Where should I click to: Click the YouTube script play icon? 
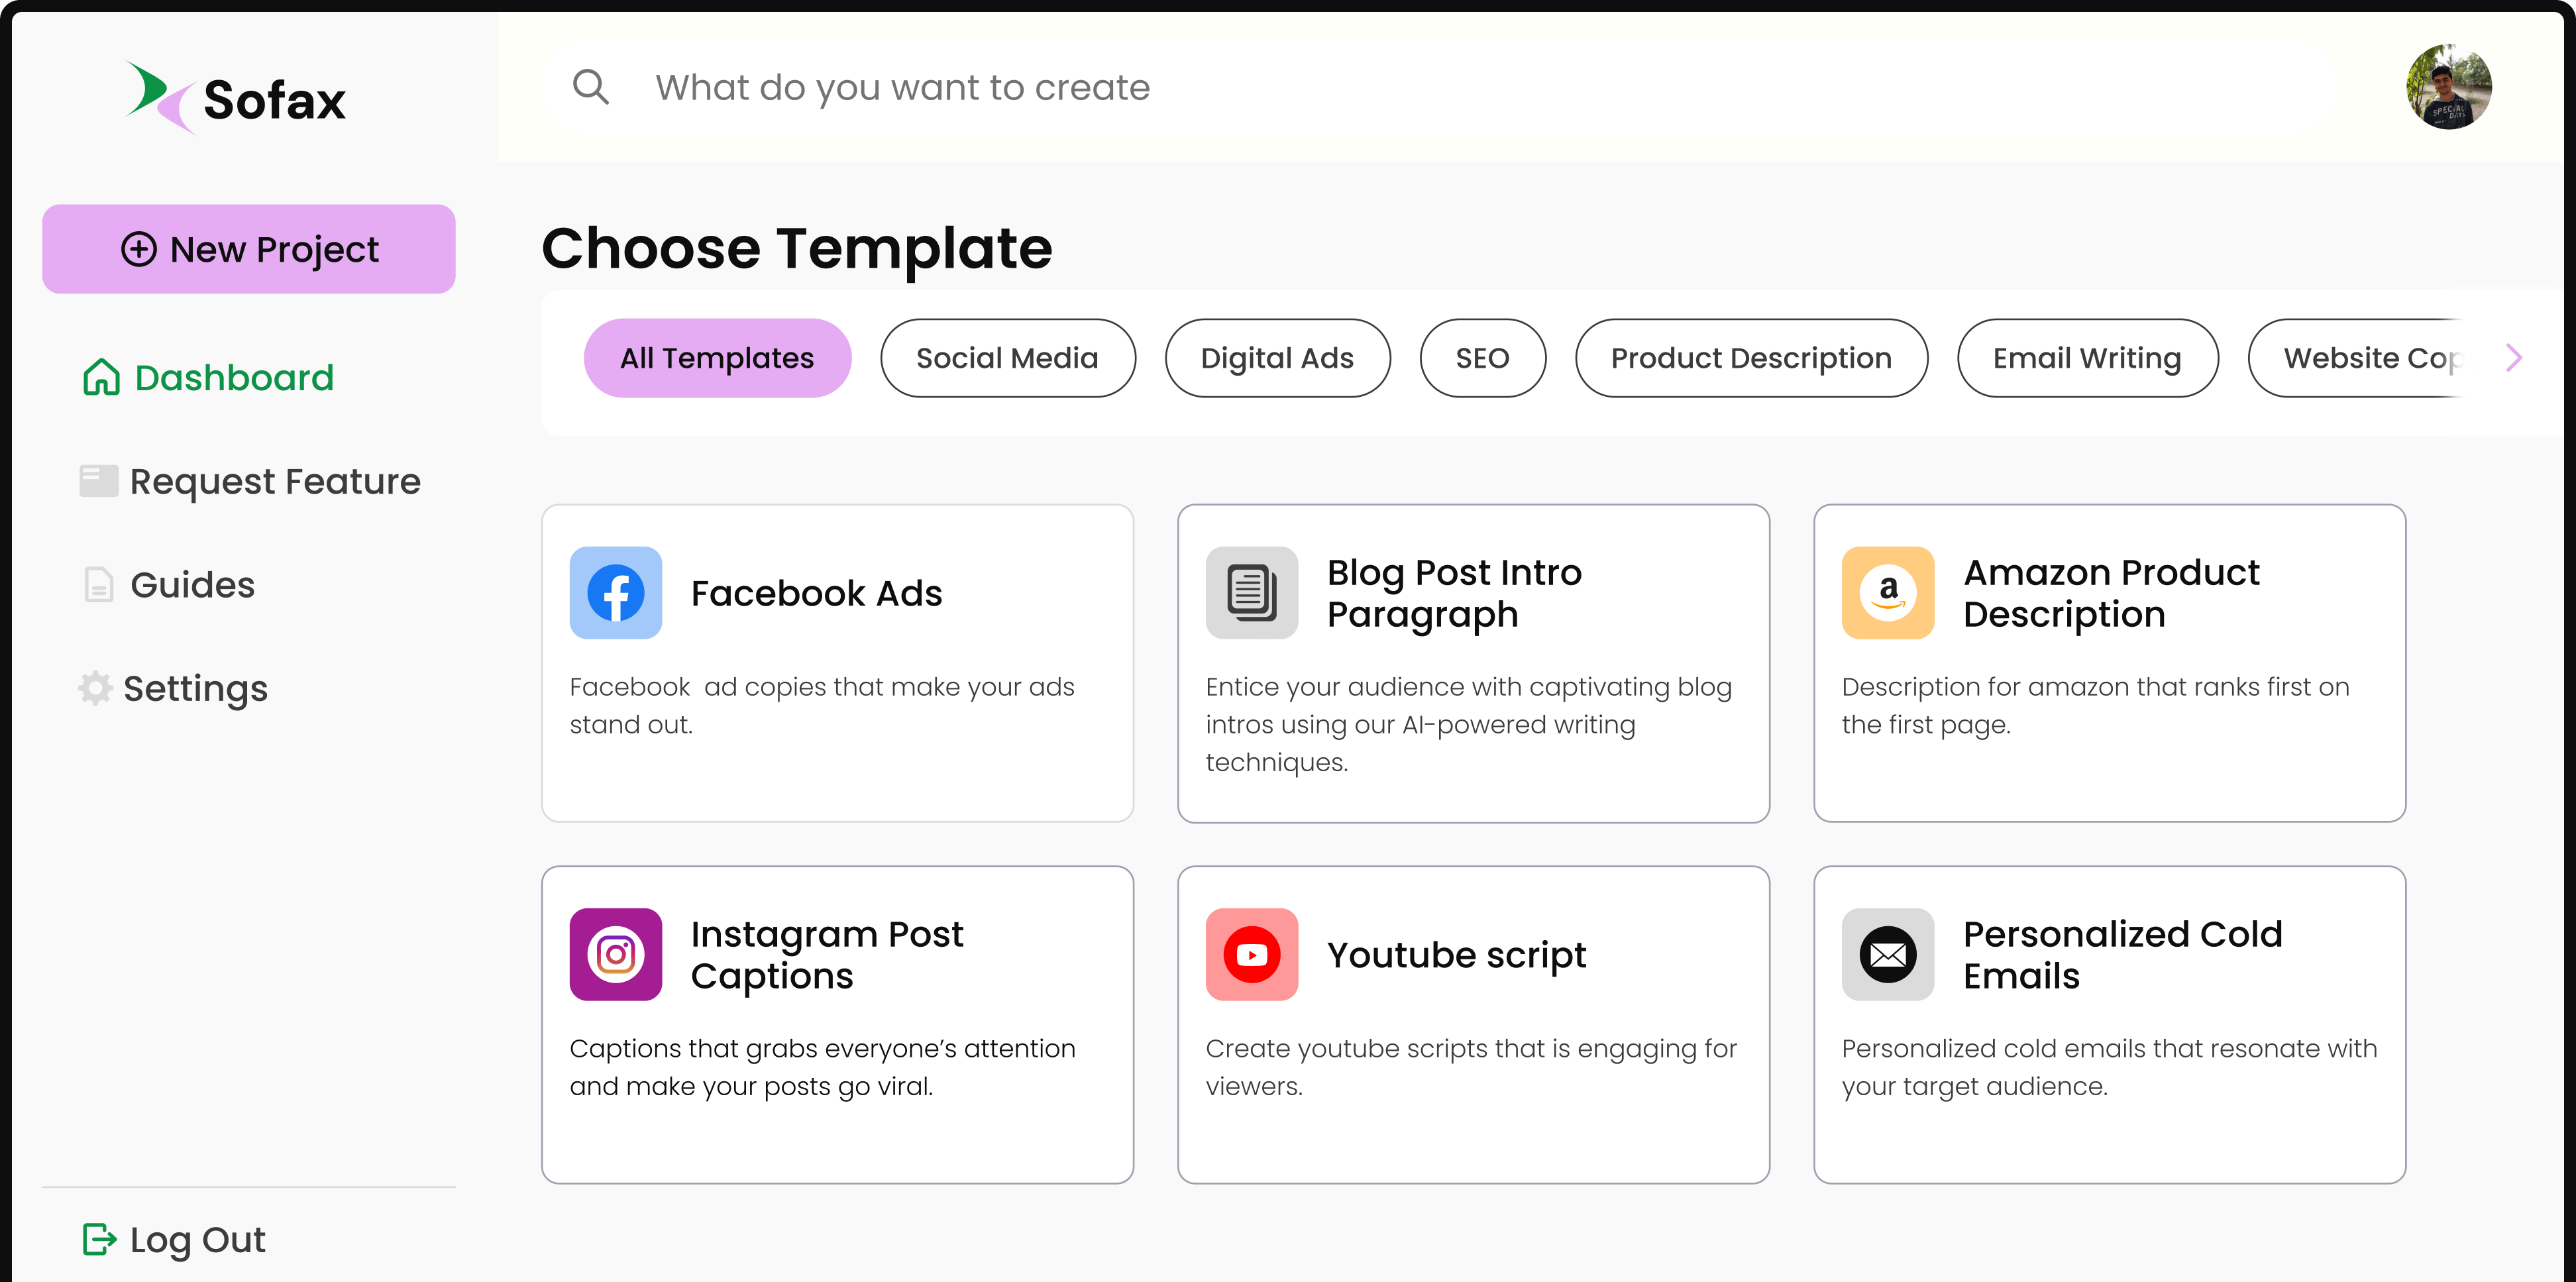pos(1251,954)
